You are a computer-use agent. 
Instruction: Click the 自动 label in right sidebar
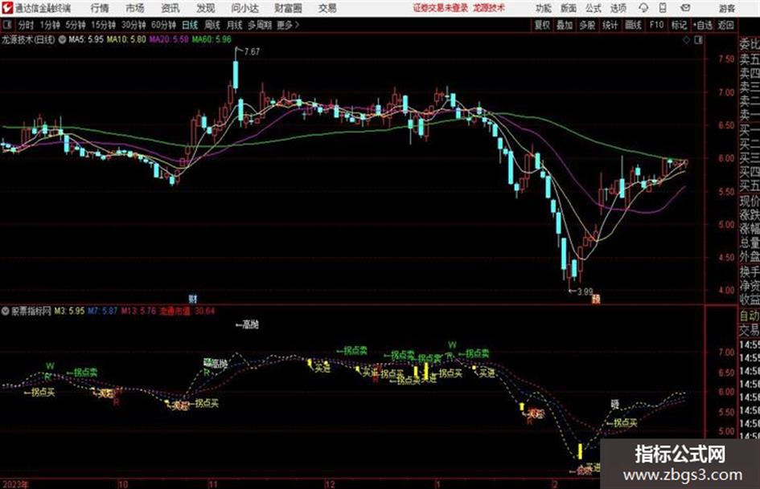(750, 316)
